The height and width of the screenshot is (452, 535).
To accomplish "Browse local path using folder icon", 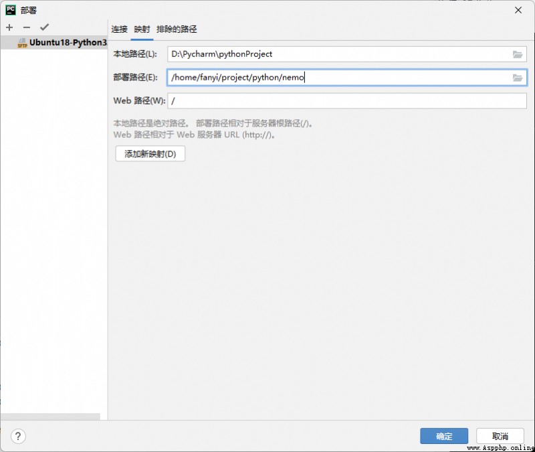I will 518,54.
